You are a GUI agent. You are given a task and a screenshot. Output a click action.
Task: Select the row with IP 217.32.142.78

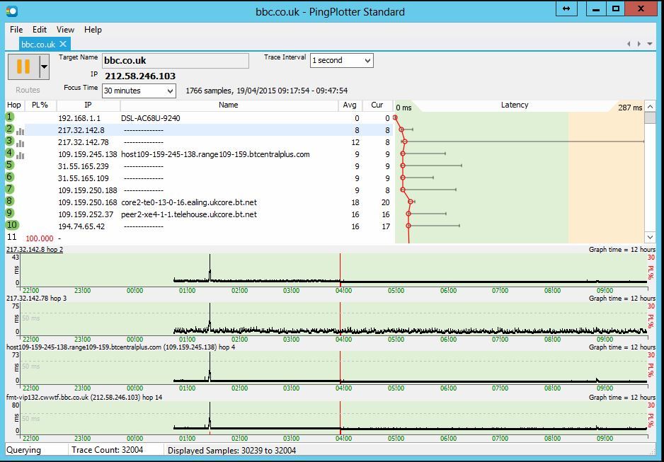coord(199,143)
